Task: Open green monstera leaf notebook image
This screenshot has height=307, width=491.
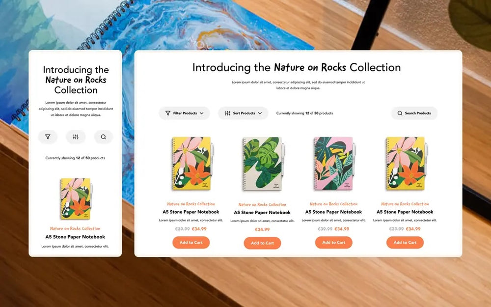Action: (x=263, y=164)
